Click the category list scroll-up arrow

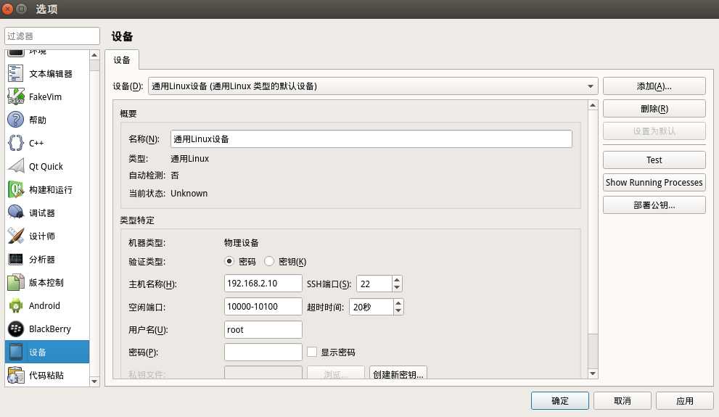tap(94, 55)
